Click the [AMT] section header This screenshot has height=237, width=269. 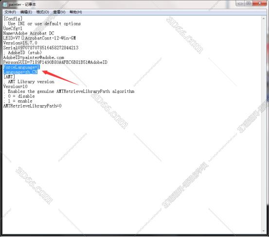(x=9, y=76)
